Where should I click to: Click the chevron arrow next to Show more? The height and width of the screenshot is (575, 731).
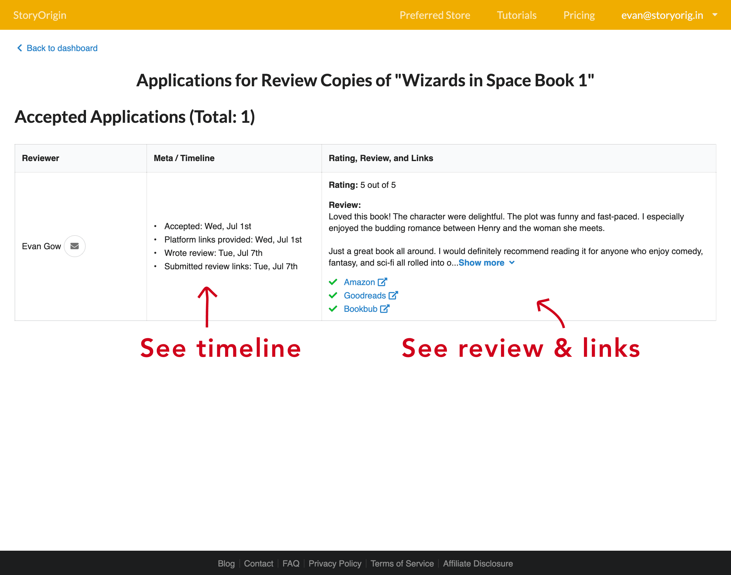[x=512, y=263]
